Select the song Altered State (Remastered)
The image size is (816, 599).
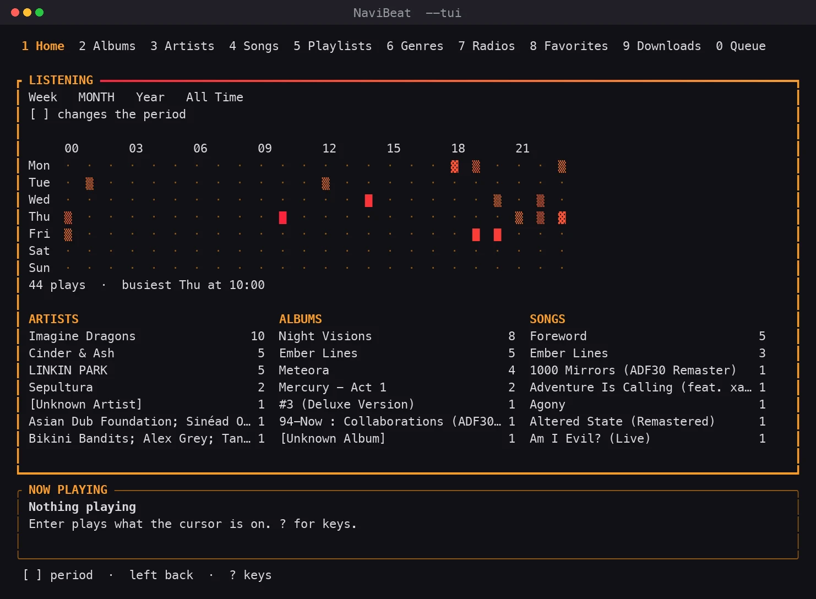point(648,422)
